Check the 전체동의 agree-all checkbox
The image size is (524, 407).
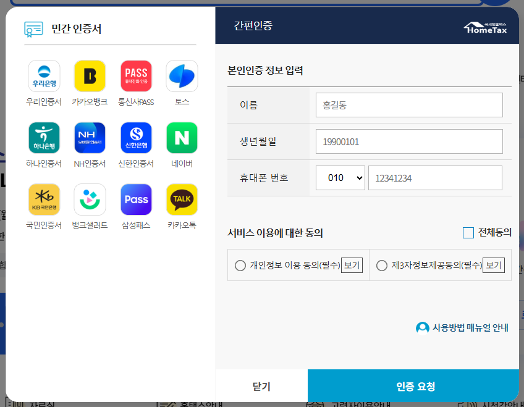468,233
